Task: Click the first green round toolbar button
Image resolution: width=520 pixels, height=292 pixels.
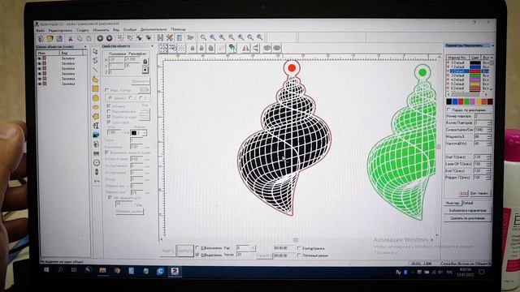Action: (100, 38)
